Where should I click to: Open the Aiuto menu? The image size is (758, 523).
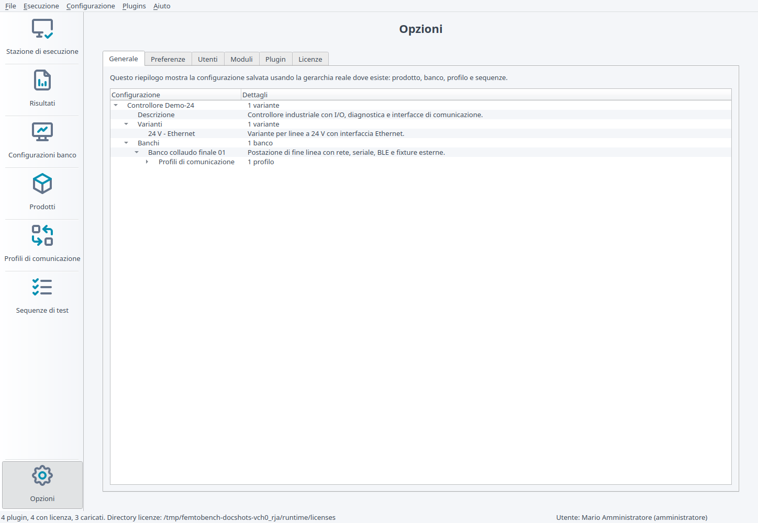[x=162, y=6]
